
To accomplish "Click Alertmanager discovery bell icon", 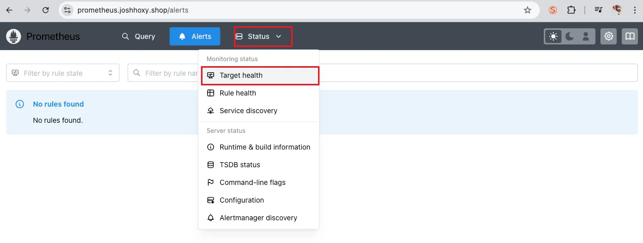I will point(211,218).
